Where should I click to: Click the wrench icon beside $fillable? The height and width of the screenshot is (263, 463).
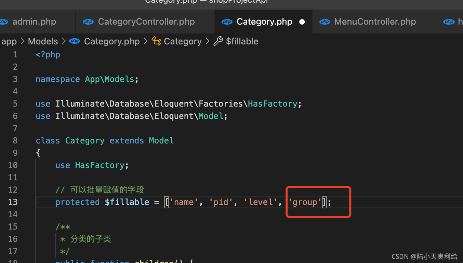(218, 41)
